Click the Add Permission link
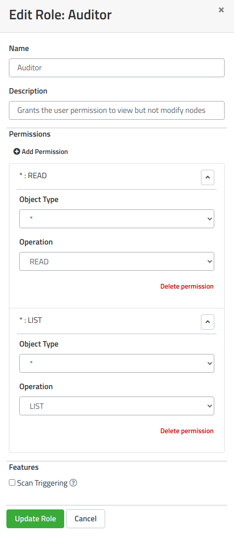 pyautogui.click(x=40, y=151)
